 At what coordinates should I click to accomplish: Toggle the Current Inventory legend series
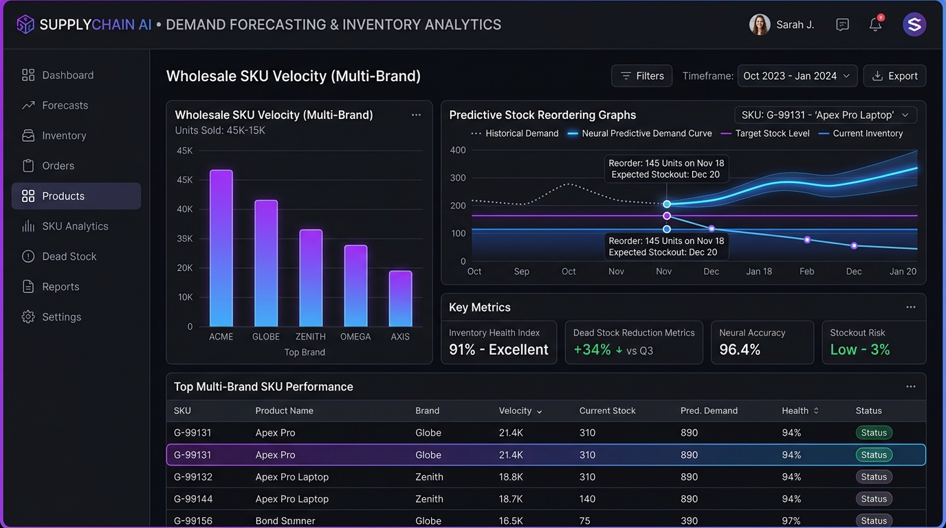point(861,133)
